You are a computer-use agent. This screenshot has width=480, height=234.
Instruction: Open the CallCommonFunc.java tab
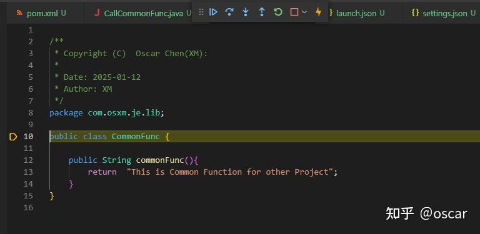[x=142, y=13]
